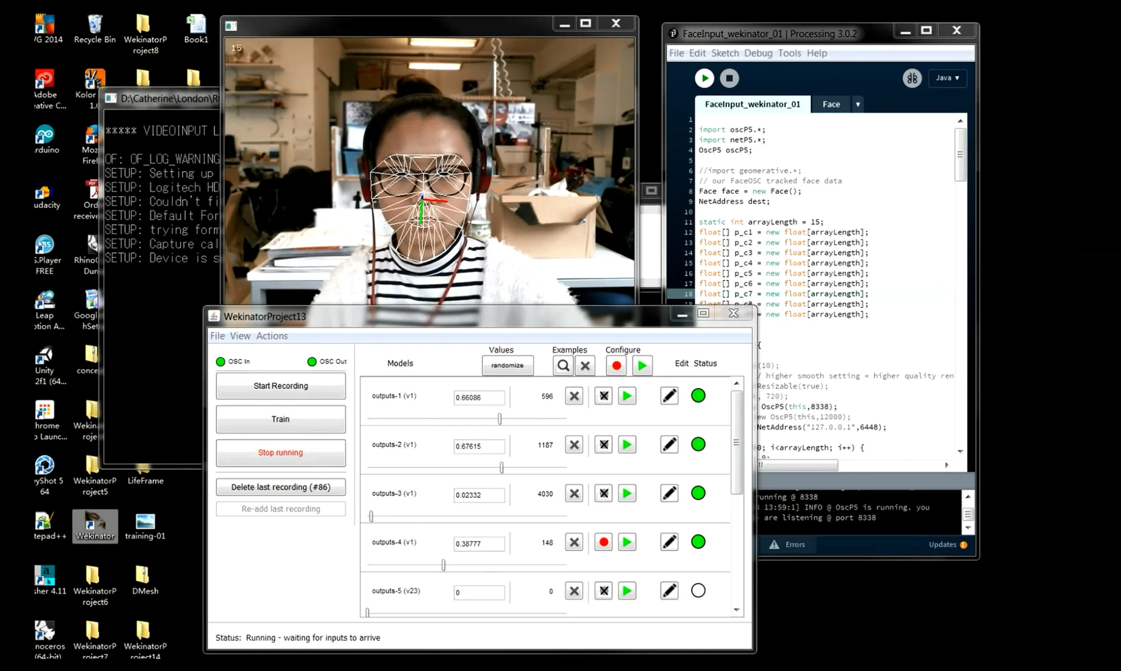
Task: Delete all examples with the header X icon
Action: pyautogui.click(x=585, y=366)
